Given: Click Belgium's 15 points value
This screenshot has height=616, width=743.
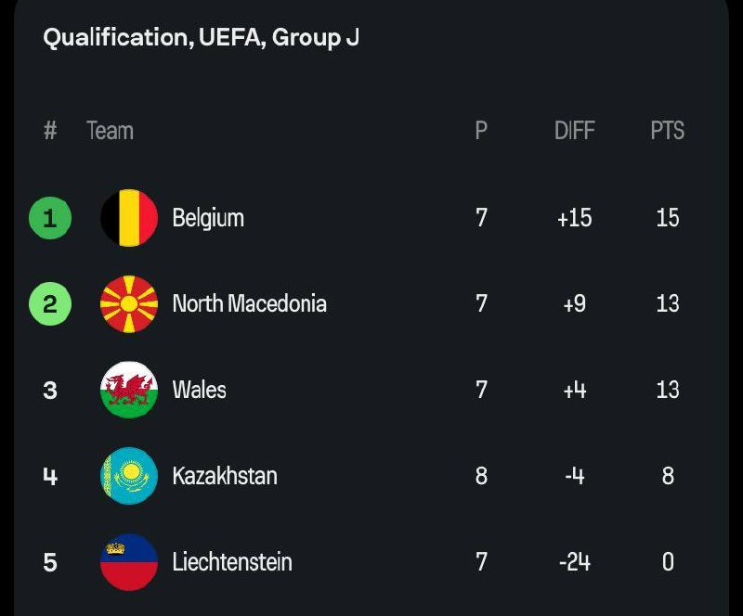Looking at the screenshot, I should click(x=667, y=218).
